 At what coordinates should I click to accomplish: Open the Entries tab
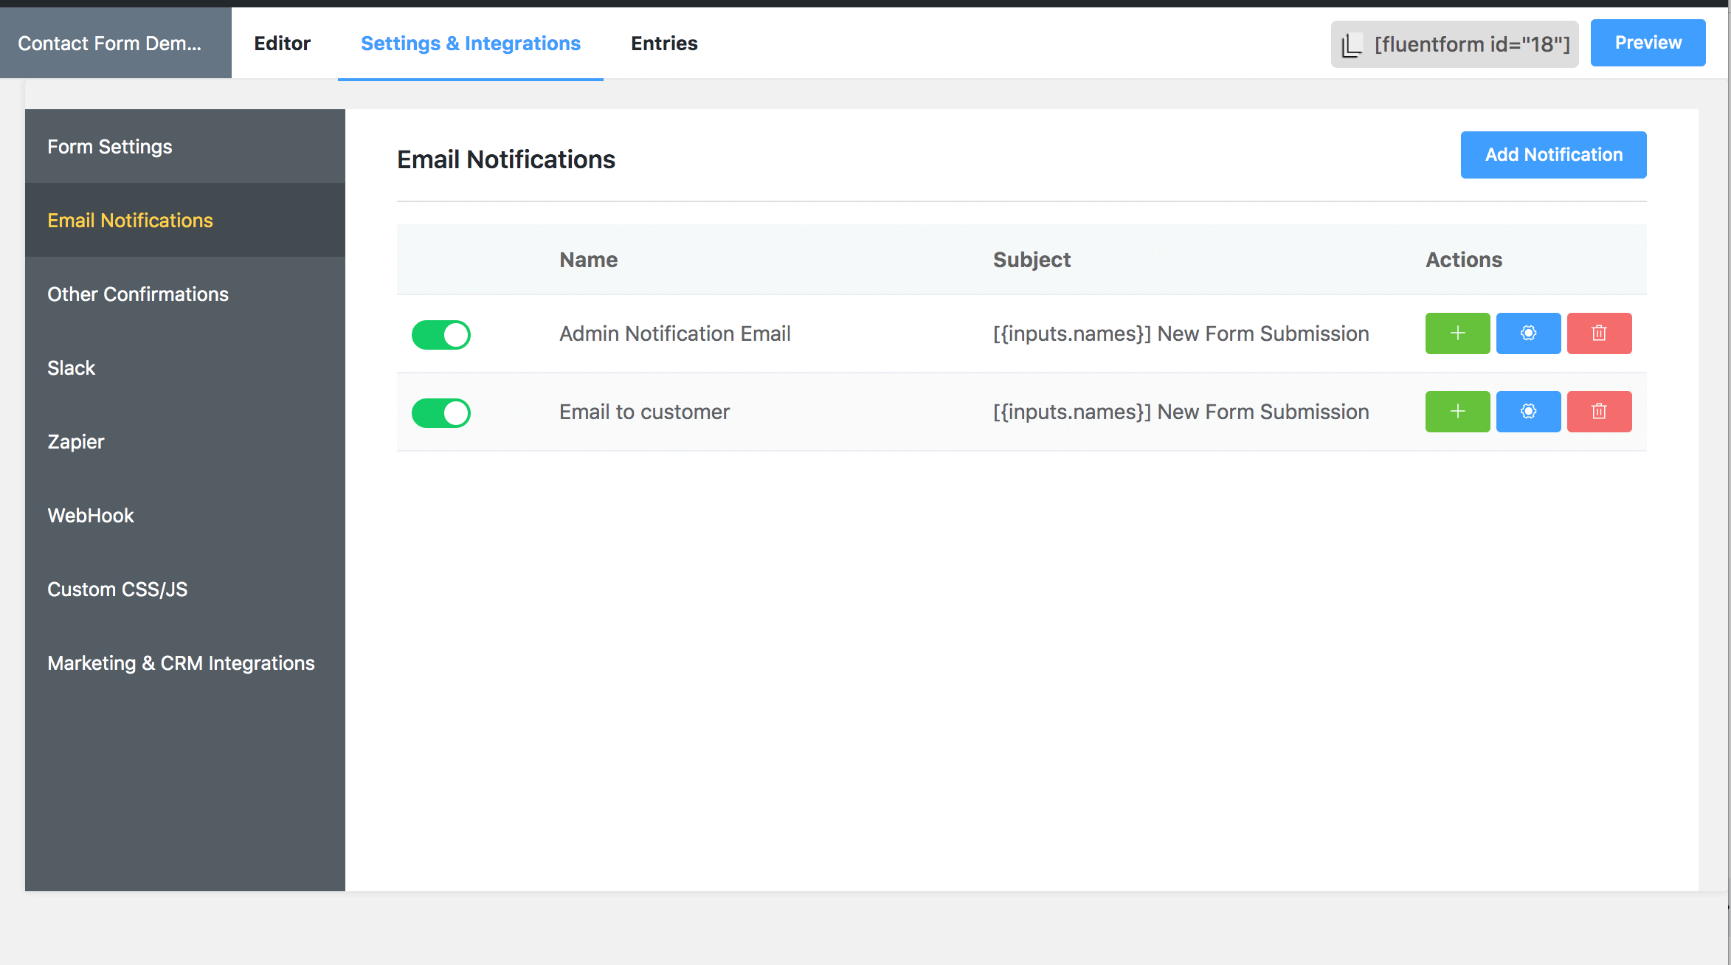(x=664, y=44)
